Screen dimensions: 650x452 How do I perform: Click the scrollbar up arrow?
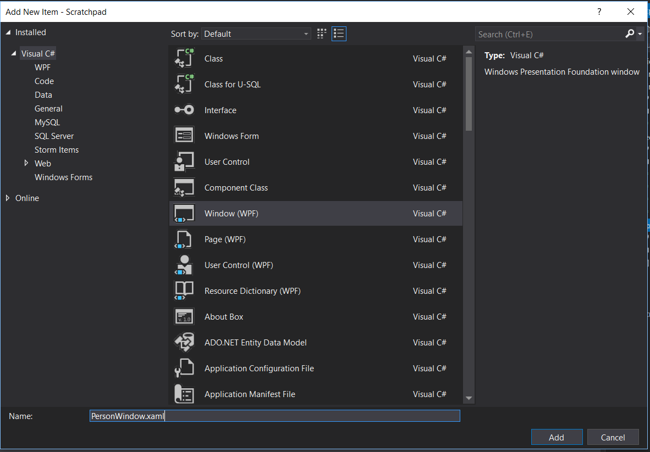click(469, 52)
